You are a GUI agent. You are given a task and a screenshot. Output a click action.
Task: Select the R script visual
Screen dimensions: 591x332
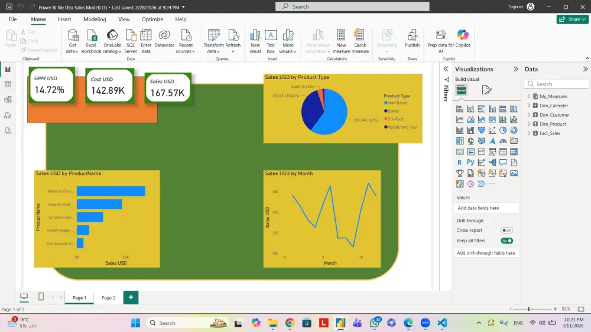tap(459, 162)
